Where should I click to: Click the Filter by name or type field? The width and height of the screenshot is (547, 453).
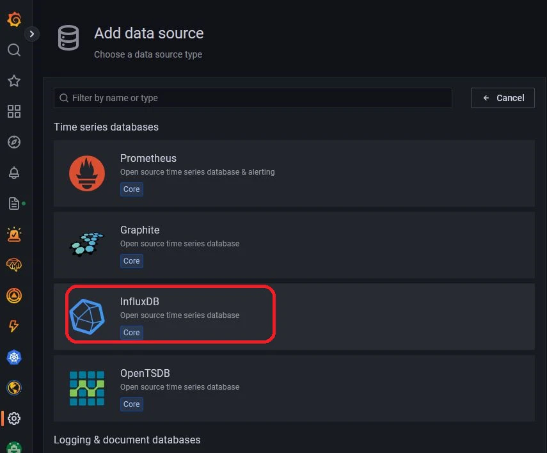coord(253,98)
